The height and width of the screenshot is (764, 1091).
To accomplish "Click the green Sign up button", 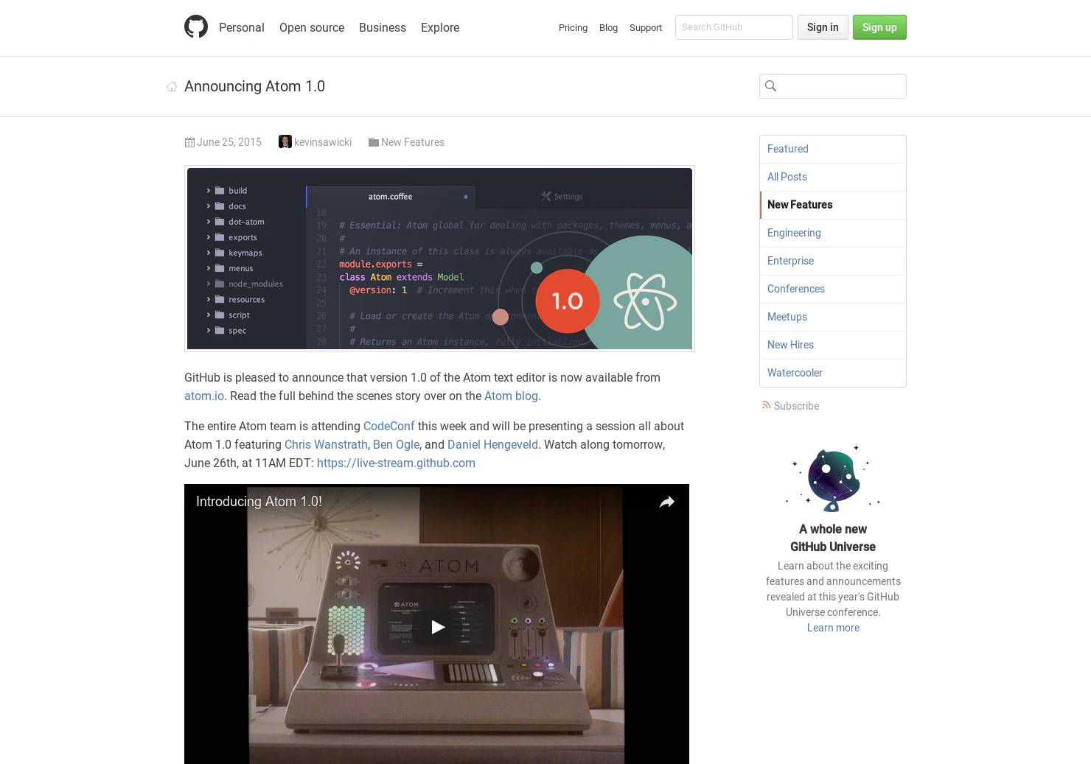I will pyautogui.click(x=879, y=27).
